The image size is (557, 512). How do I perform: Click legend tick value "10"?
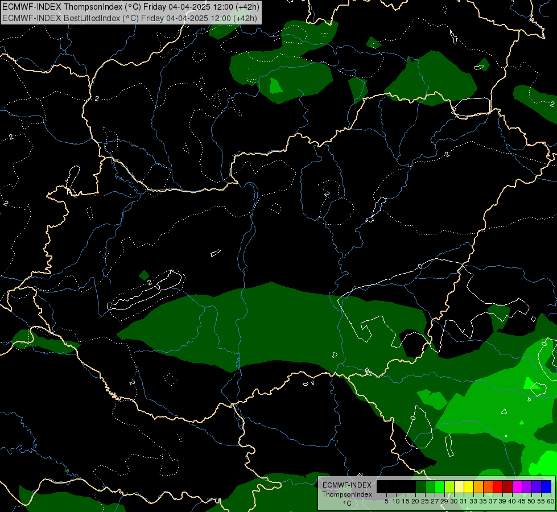[x=396, y=501]
